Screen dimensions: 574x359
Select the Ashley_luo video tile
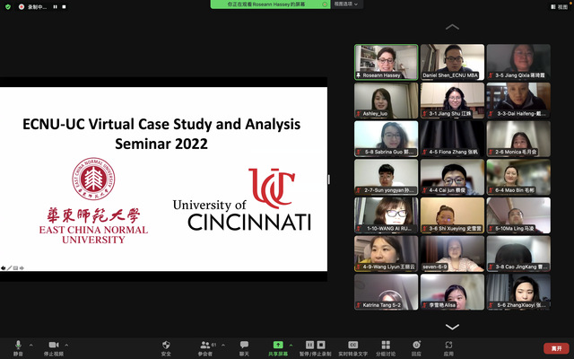(387, 101)
